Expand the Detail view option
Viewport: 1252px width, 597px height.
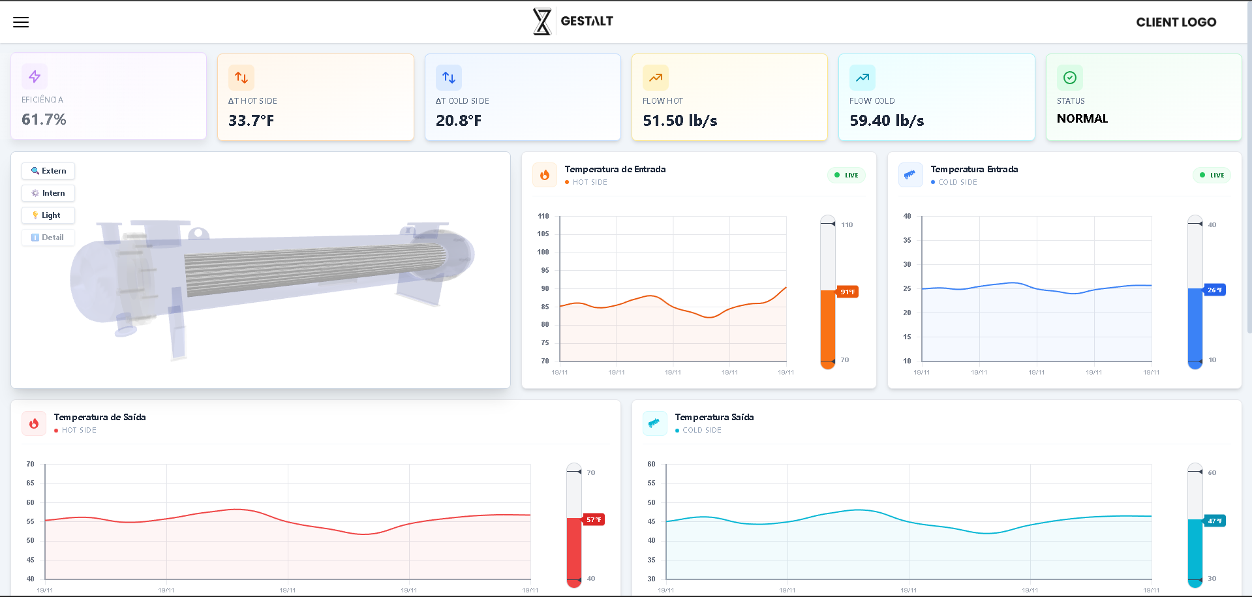click(x=48, y=237)
